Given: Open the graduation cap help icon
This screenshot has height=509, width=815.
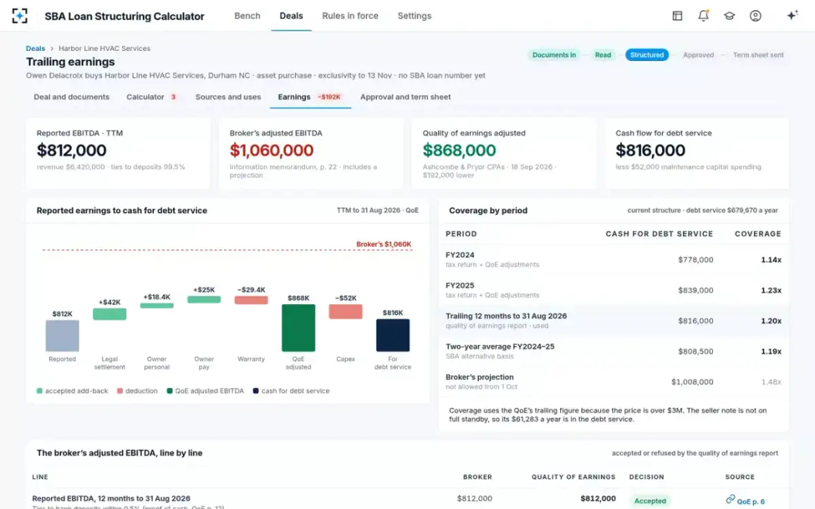Looking at the screenshot, I should pyautogui.click(x=729, y=16).
